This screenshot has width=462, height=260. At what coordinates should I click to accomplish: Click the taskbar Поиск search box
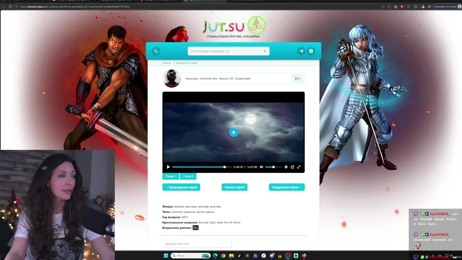click(x=191, y=256)
